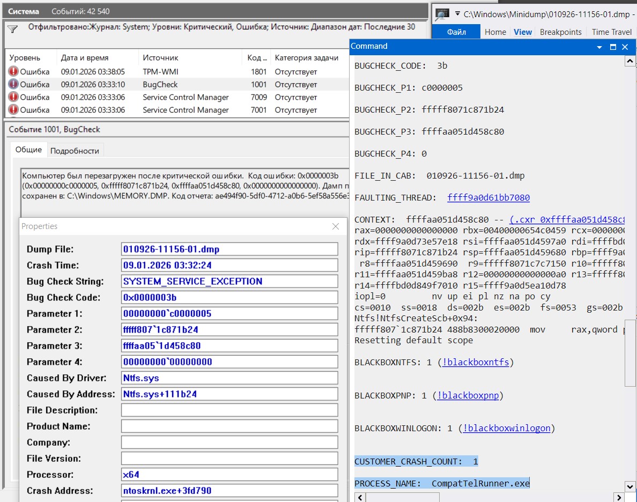Click the empty Company field
The width and height of the screenshot is (637, 502).
[229, 442]
